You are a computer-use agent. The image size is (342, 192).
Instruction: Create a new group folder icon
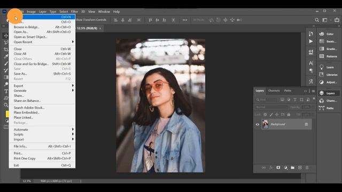[293, 167]
